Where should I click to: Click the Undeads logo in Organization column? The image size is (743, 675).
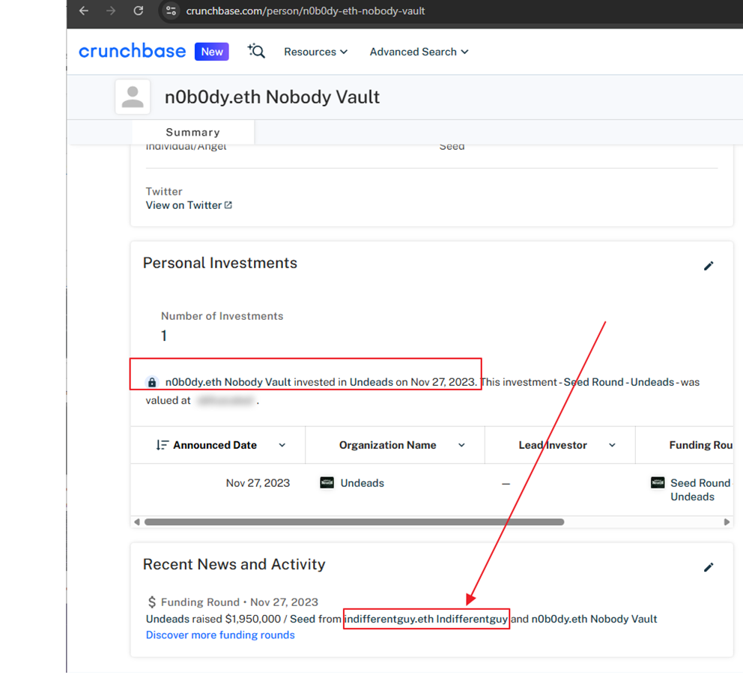327,483
